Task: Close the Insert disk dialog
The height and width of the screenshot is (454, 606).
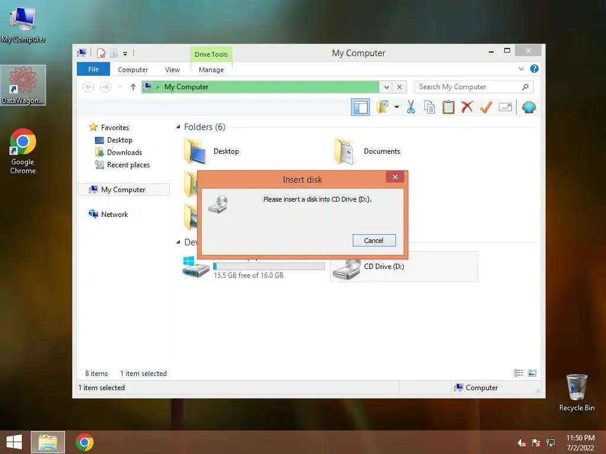Action: tap(395, 177)
